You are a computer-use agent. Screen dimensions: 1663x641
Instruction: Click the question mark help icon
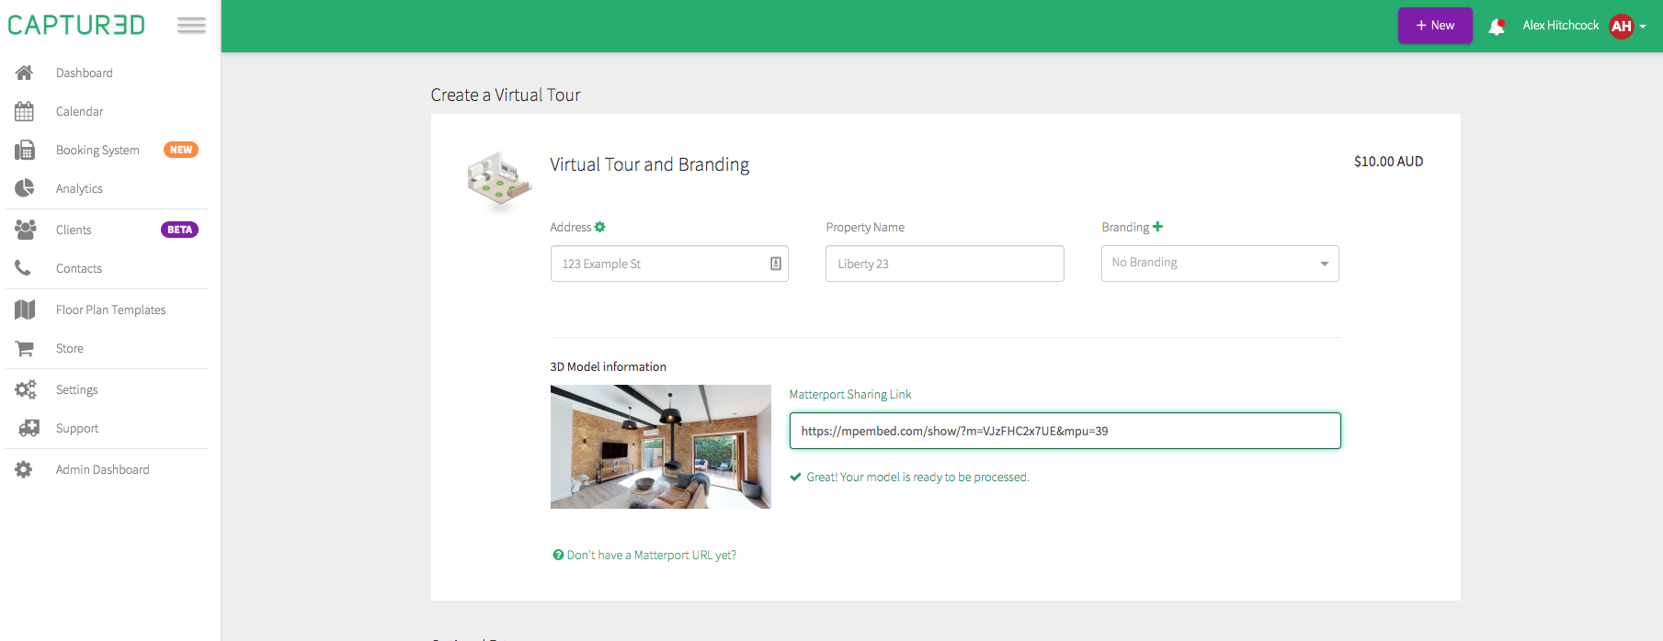coord(558,555)
